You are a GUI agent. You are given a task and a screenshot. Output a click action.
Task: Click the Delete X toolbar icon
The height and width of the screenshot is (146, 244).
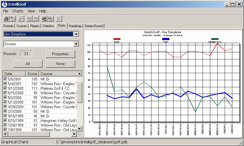(x=59, y=19)
